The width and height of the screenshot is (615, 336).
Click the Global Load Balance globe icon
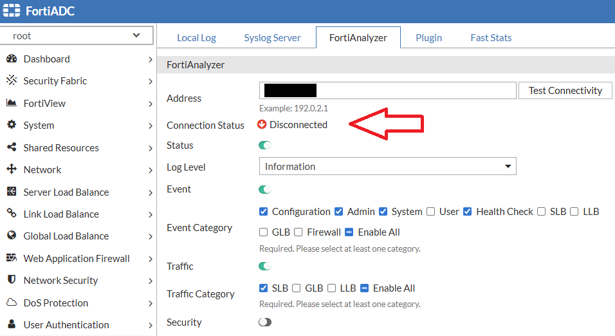12,236
